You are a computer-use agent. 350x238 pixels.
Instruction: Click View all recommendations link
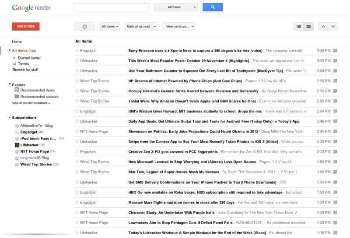pyautogui.click(x=31, y=103)
